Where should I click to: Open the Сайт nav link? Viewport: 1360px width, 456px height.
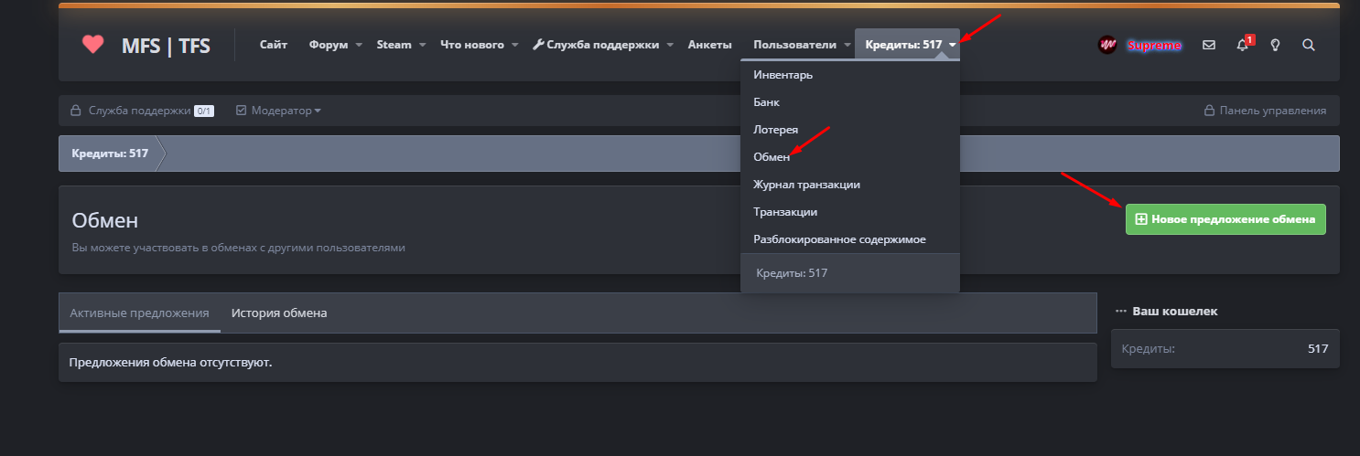coord(274,45)
